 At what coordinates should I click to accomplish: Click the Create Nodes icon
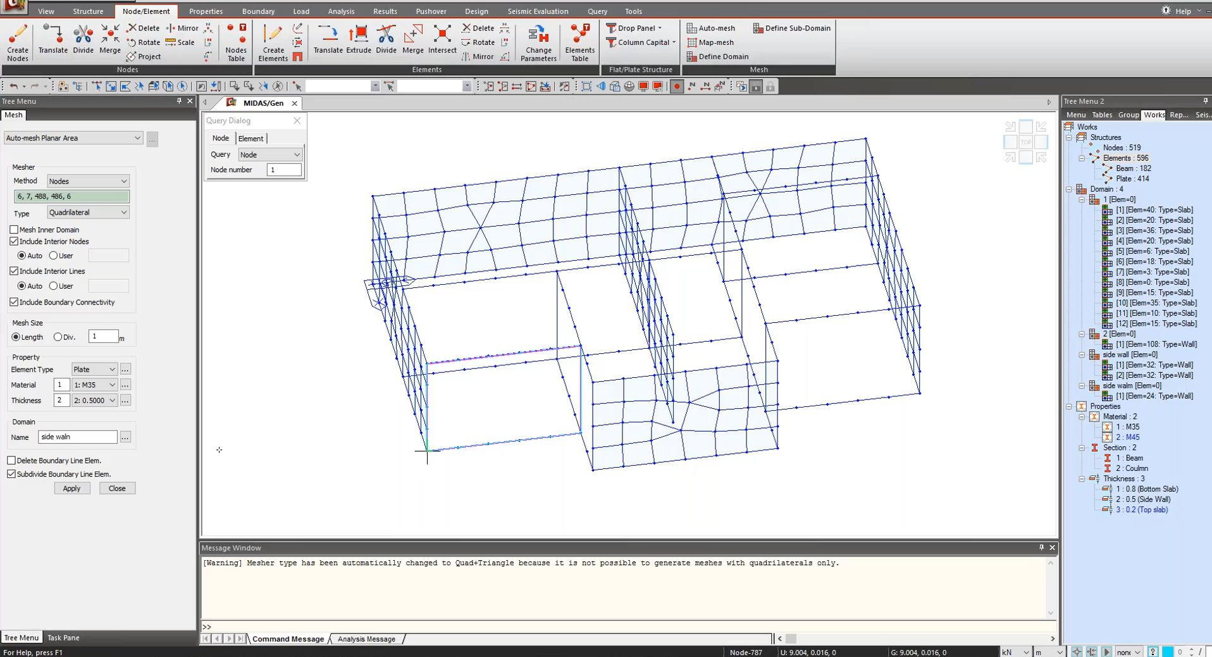pyautogui.click(x=18, y=42)
